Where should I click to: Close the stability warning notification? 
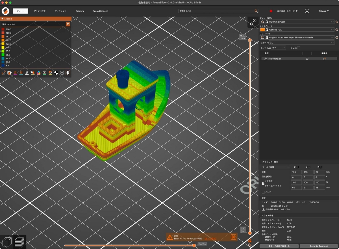pyautogui.click(x=233, y=237)
